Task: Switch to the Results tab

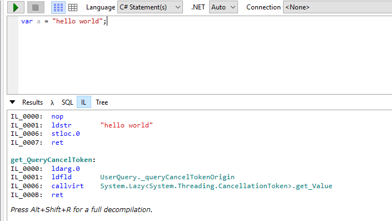Action: [x=32, y=102]
